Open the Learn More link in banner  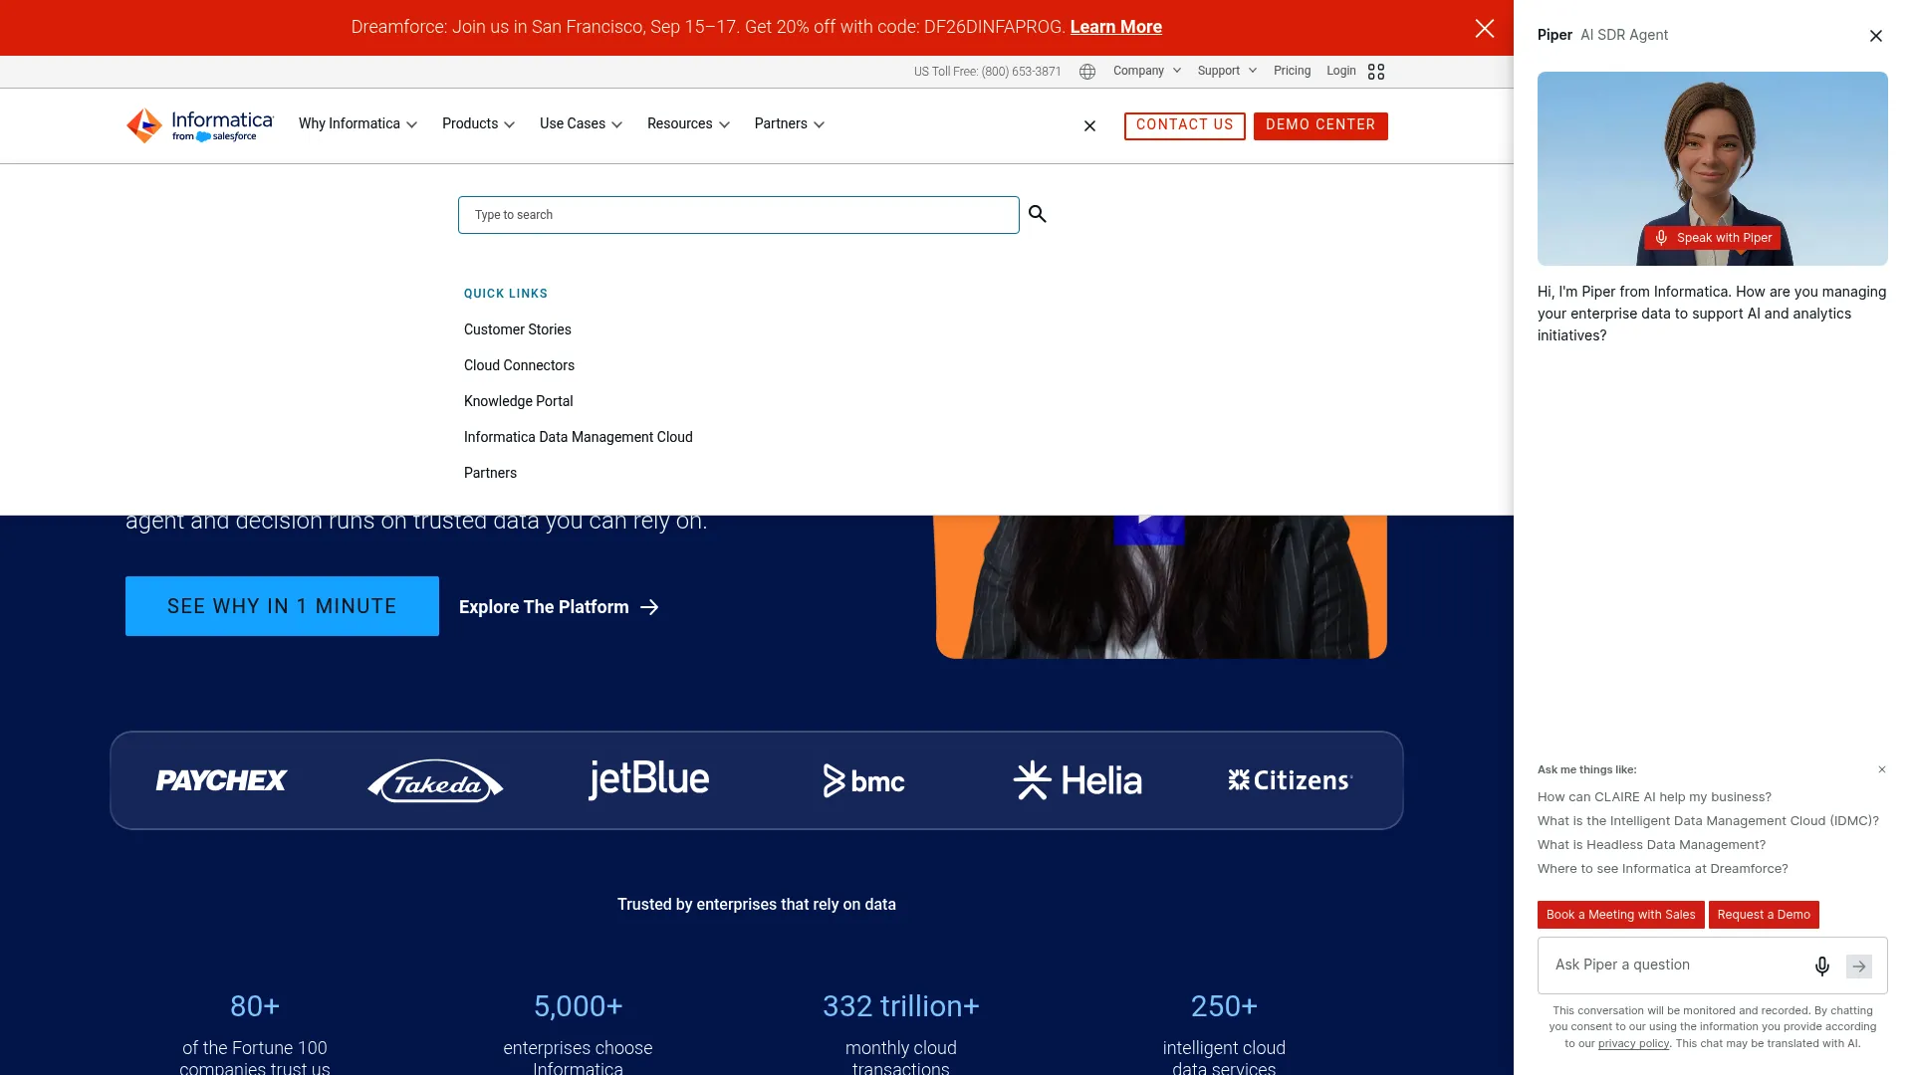click(1115, 27)
